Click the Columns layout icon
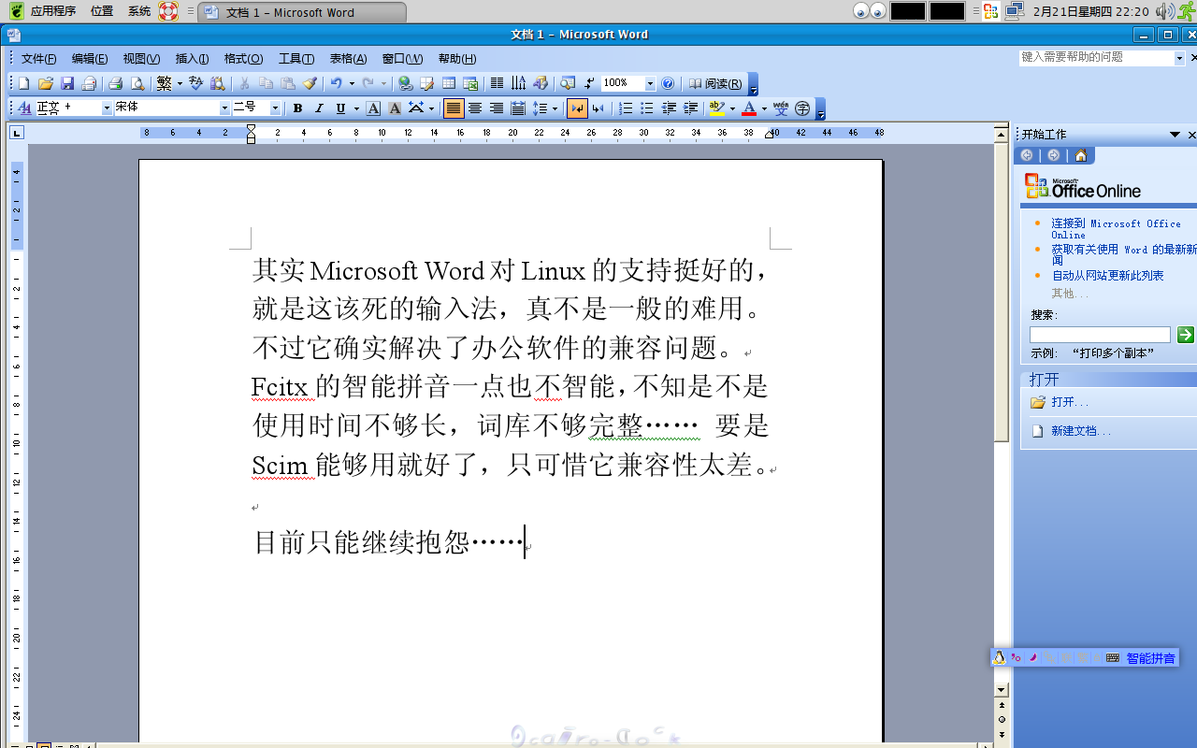Image resolution: width=1197 pixels, height=748 pixels. (497, 83)
